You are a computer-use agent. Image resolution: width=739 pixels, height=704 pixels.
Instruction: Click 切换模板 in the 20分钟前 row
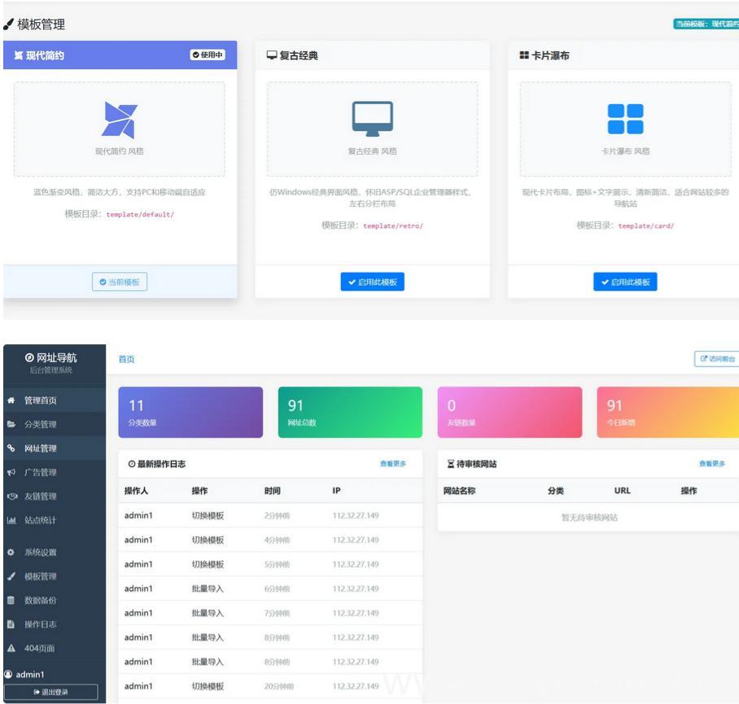[x=208, y=687]
